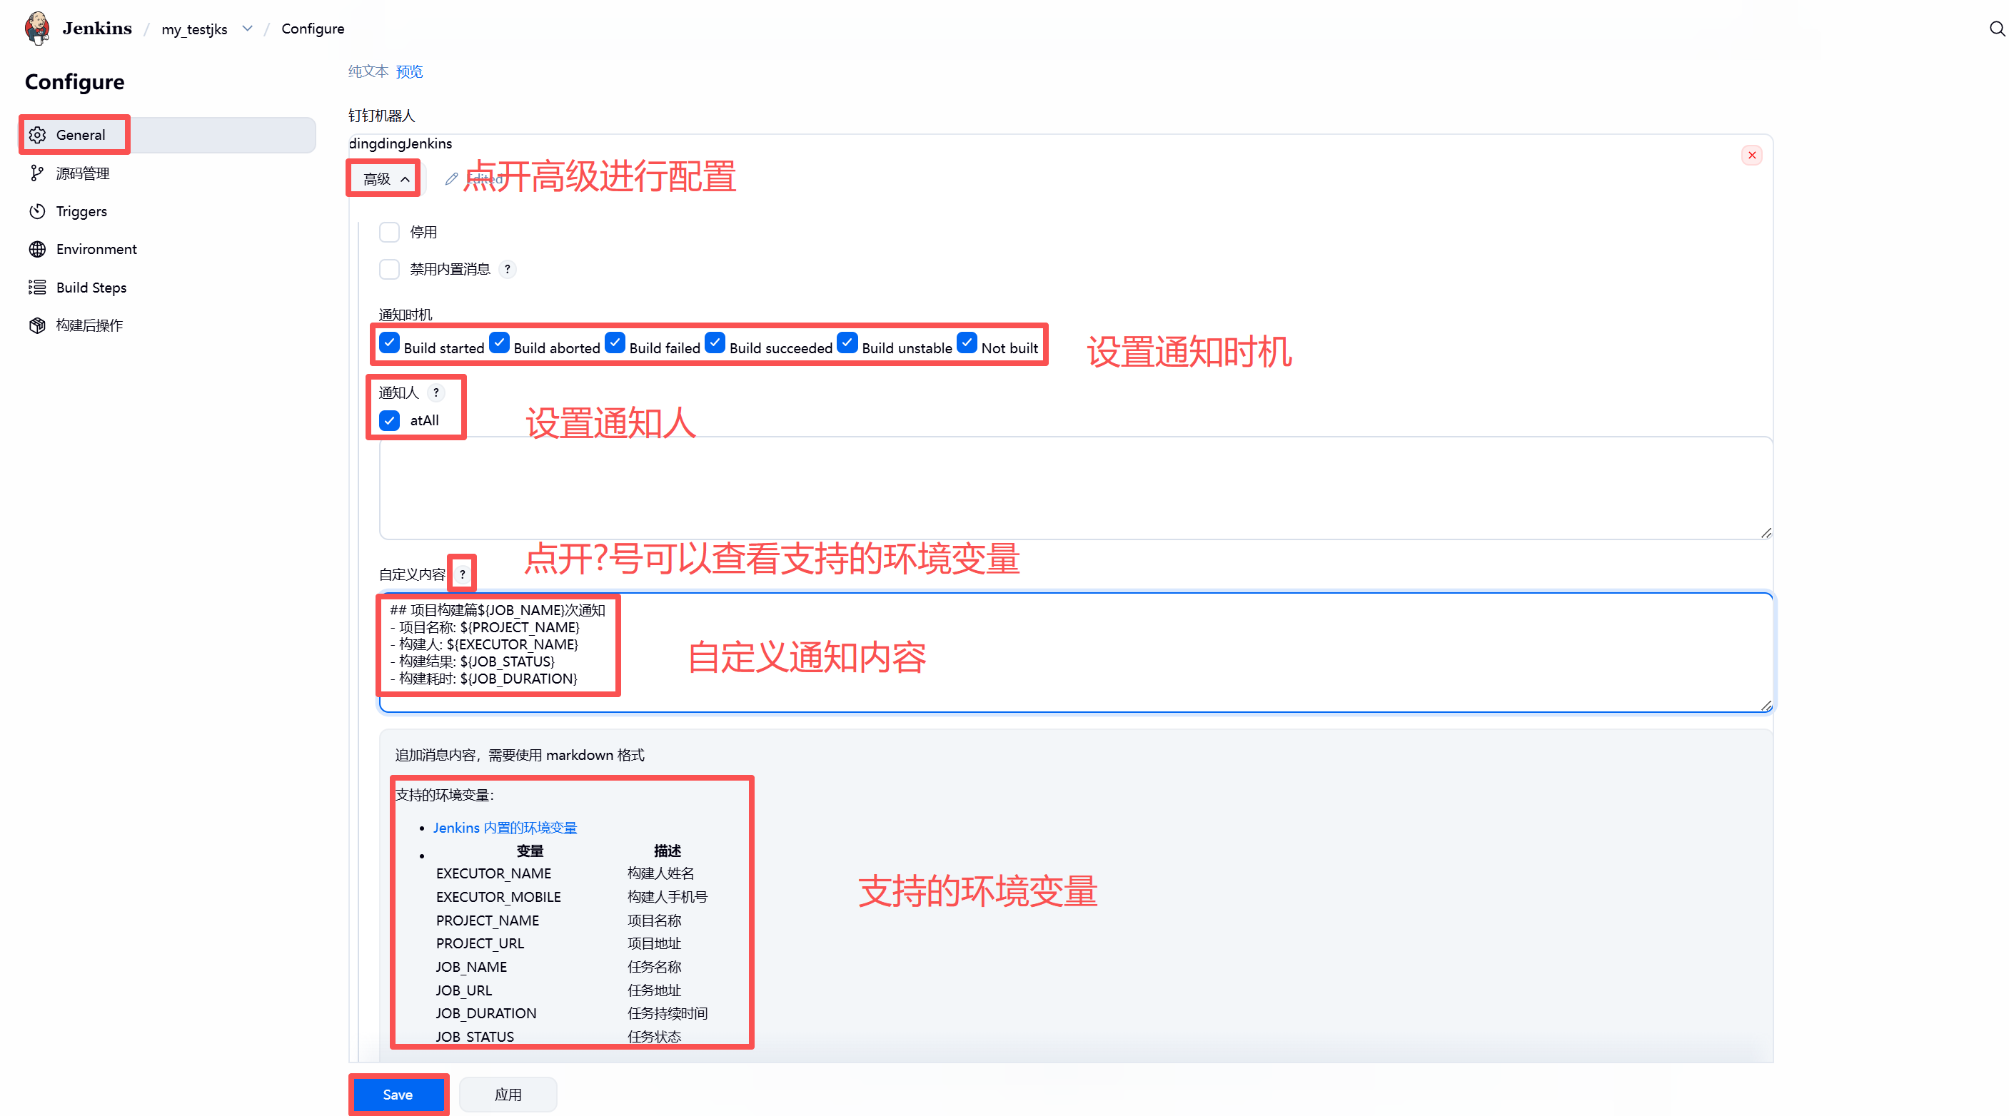The image size is (2009, 1116).
Task: Click the 构建人手机号 description cell
Action: click(x=668, y=897)
